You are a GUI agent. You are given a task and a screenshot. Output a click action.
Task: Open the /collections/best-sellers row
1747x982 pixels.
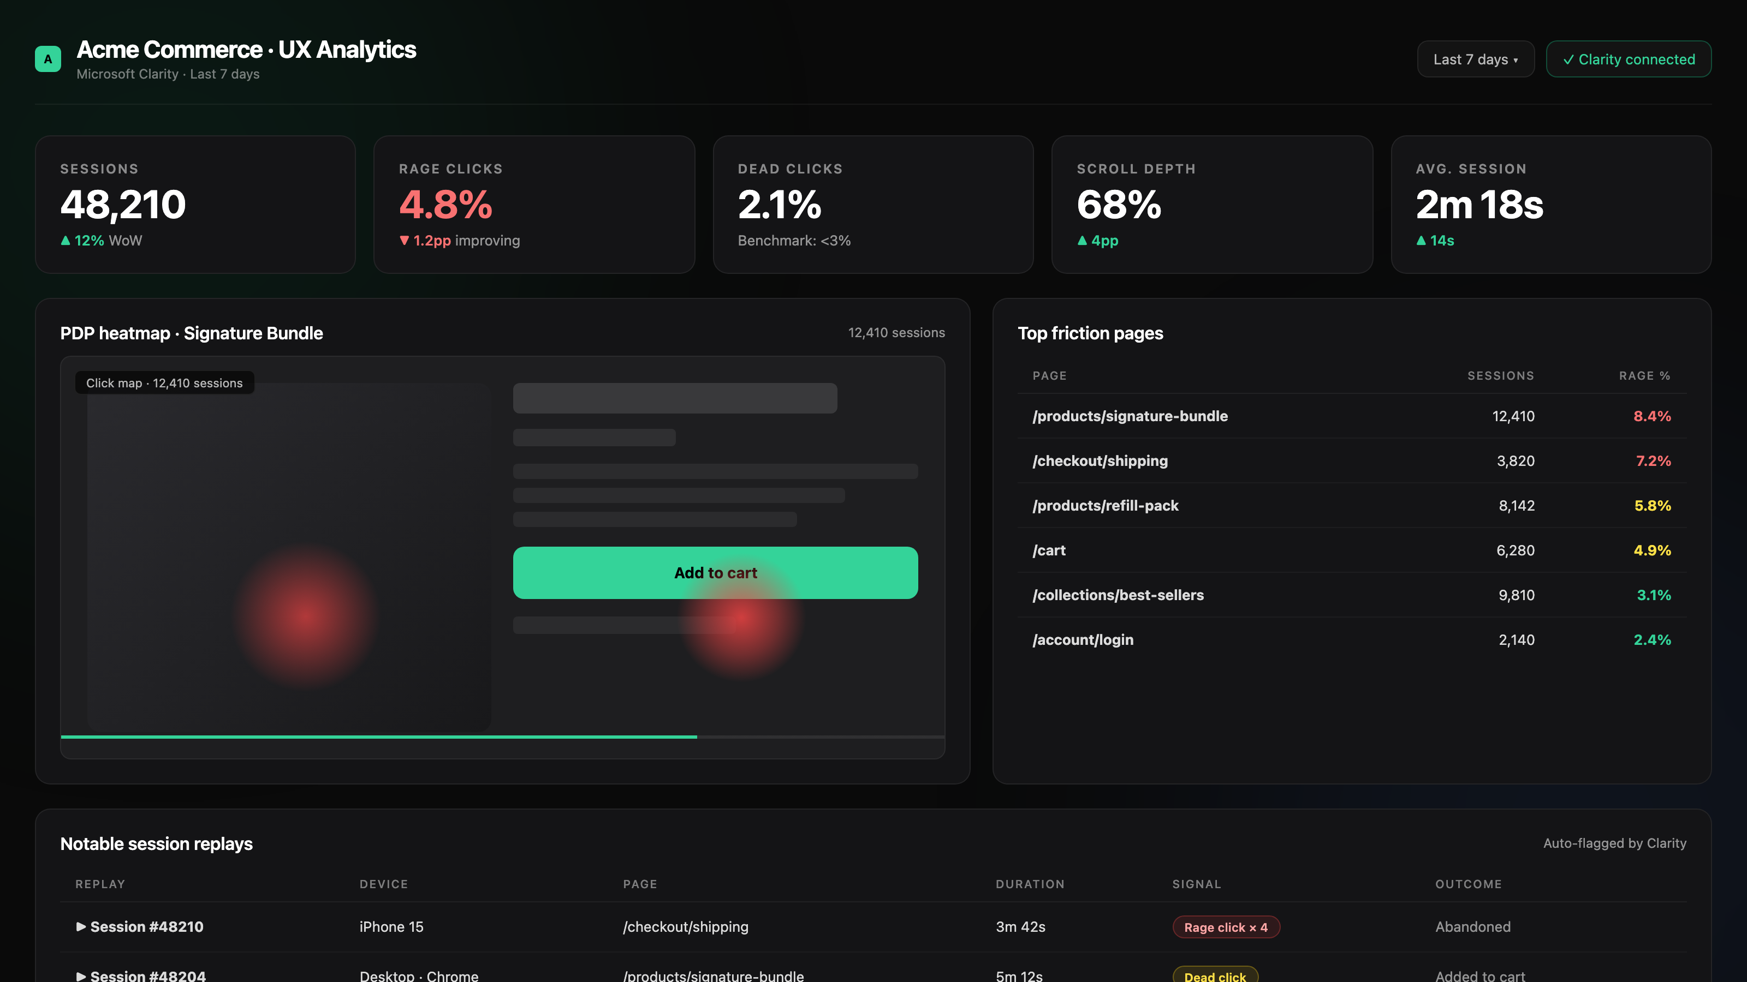point(1352,595)
